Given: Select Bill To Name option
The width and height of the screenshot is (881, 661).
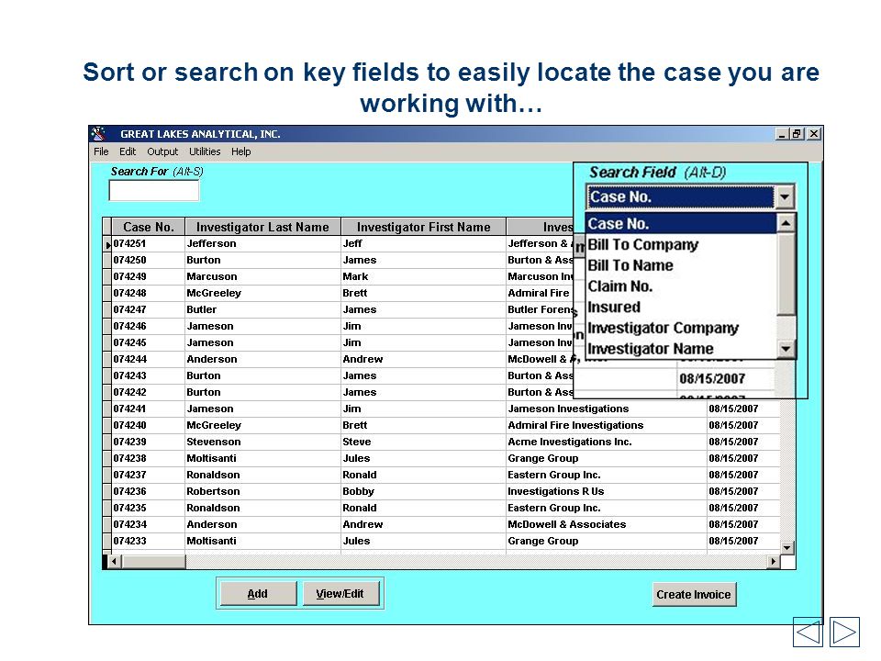Looking at the screenshot, I should 681,265.
